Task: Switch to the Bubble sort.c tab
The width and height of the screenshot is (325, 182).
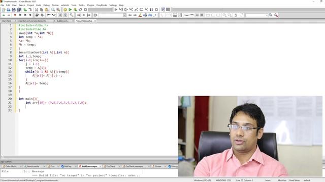Action: [x=63, y=21]
